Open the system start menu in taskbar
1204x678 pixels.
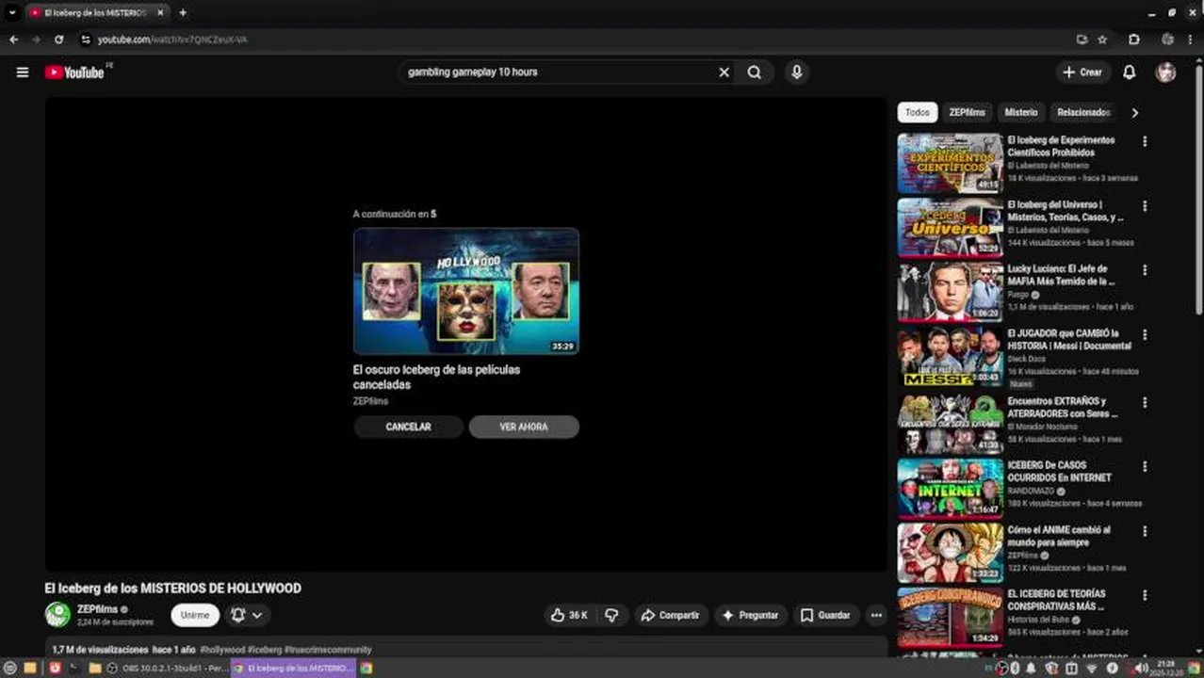pyautogui.click(x=10, y=668)
